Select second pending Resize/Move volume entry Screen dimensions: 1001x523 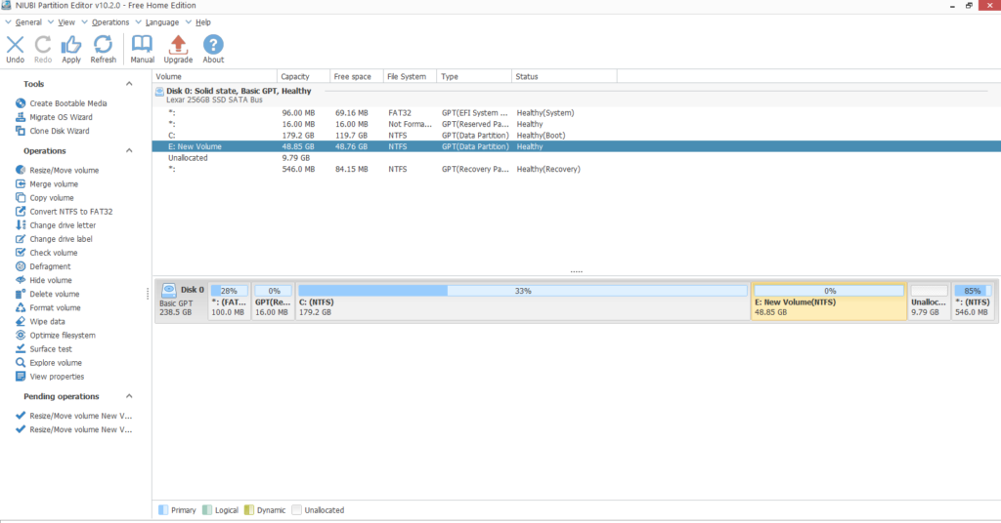(x=74, y=429)
